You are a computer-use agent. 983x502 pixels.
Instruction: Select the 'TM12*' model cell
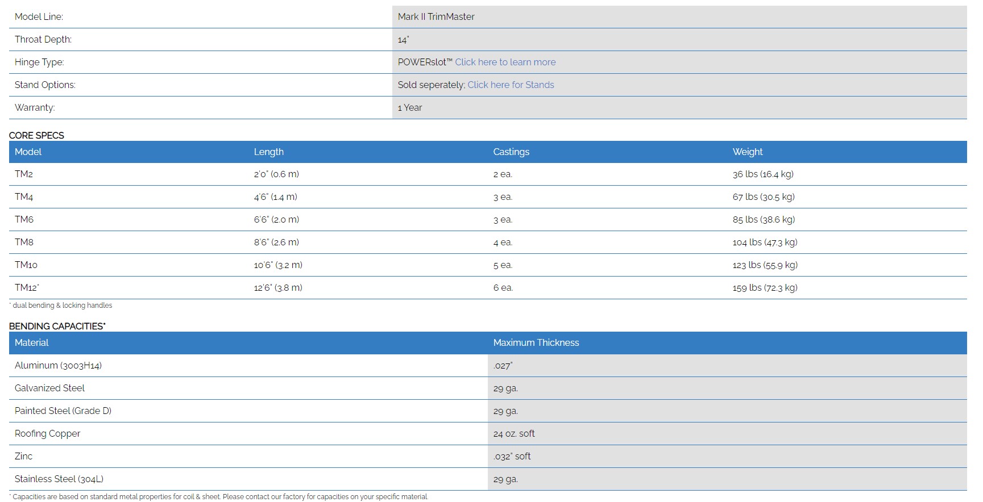pyautogui.click(x=27, y=287)
